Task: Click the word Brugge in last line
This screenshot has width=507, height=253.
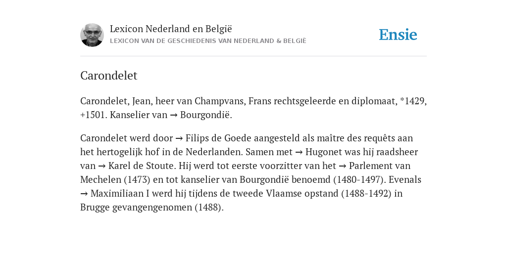Action: (x=95, y=208)
